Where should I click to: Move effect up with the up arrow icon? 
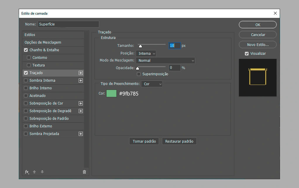[35, 172]
